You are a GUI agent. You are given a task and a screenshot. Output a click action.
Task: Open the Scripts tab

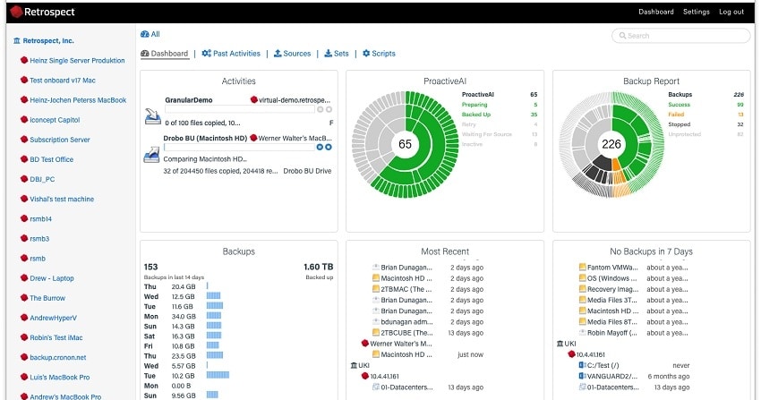tap(379, 54)
